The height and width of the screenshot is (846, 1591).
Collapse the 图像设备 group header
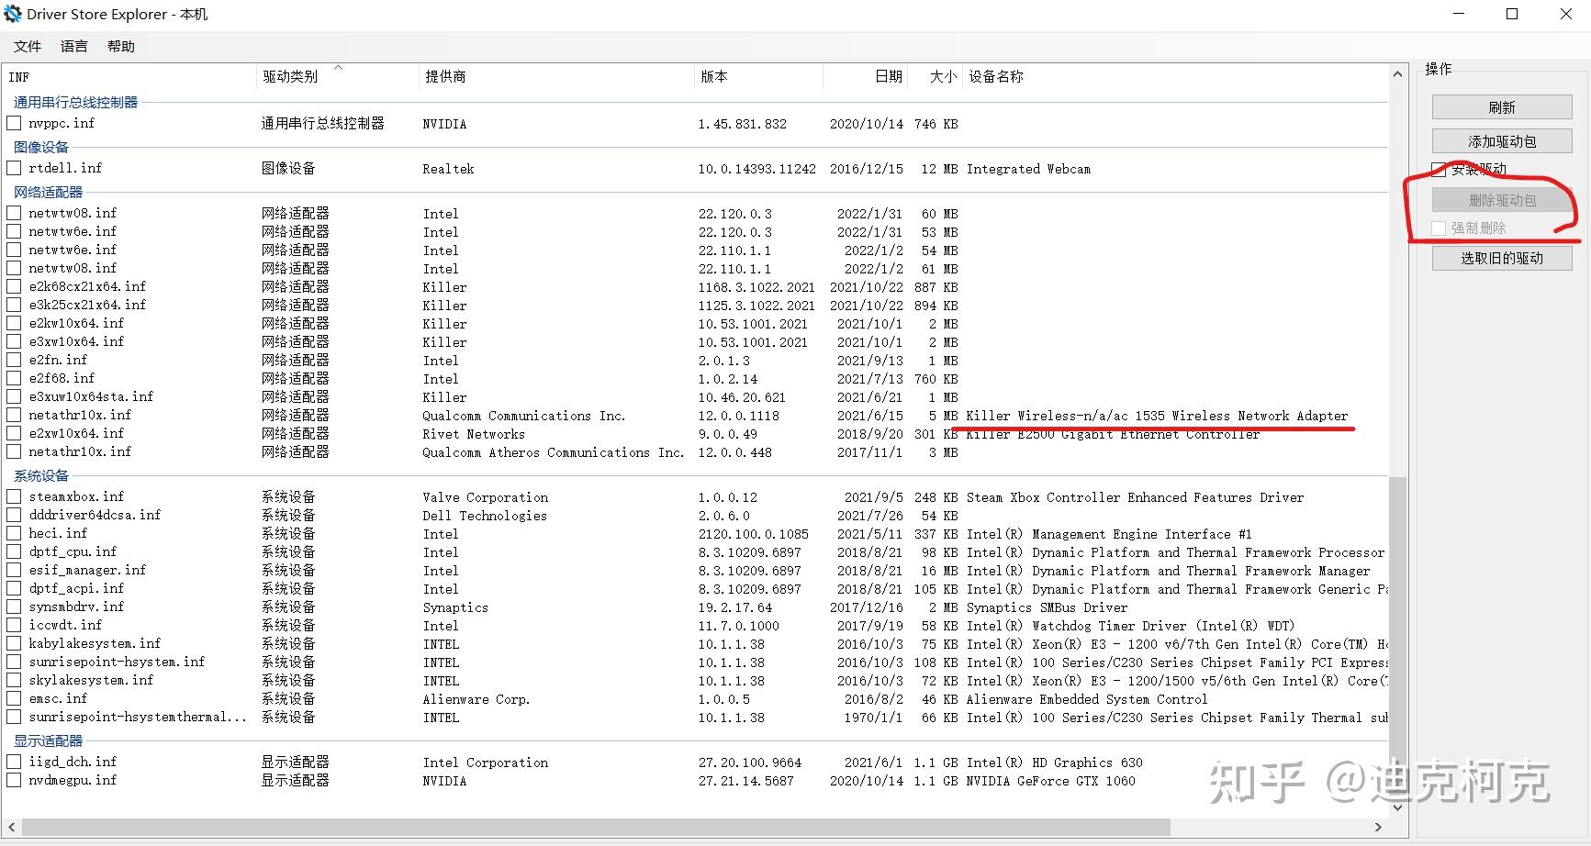point(41,147)
